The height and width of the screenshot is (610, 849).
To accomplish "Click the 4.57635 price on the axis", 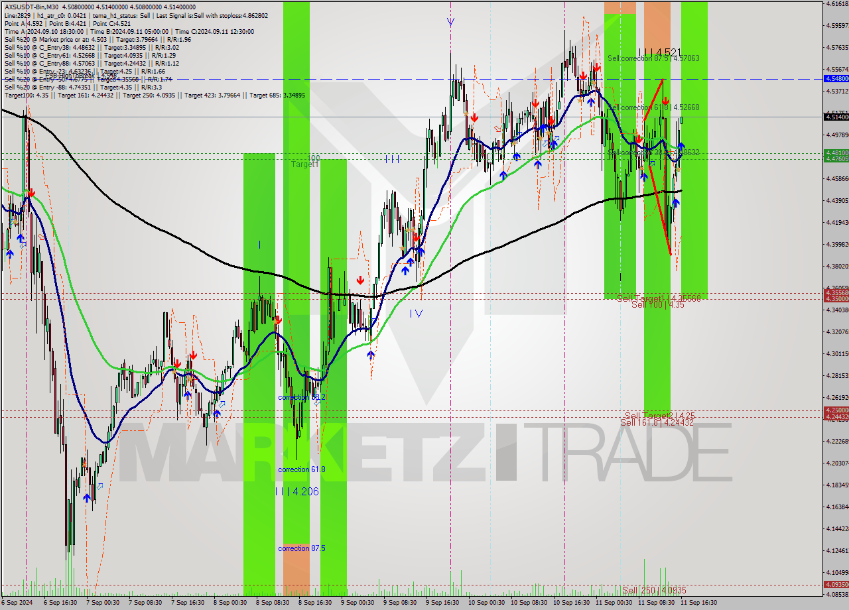I will 837,48.
